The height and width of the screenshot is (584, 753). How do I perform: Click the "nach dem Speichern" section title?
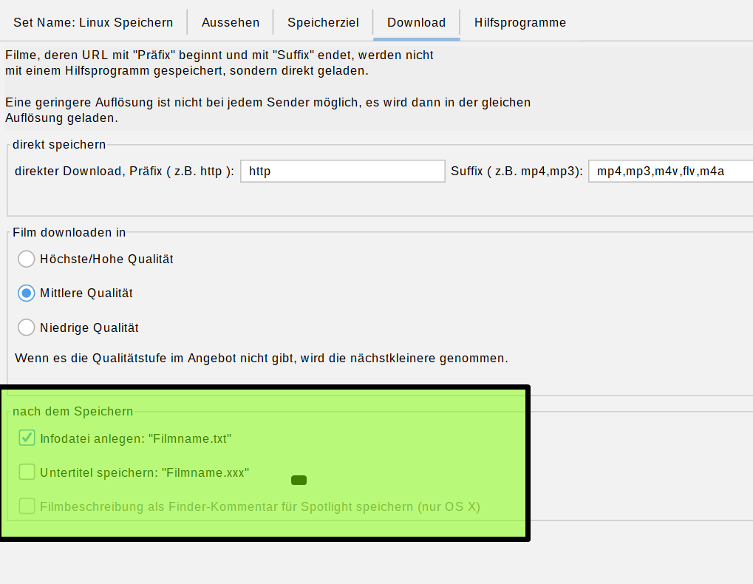tap(72, 411)
